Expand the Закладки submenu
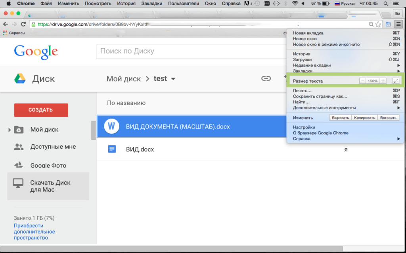This screenshot has width=406, height=253. 399,71
